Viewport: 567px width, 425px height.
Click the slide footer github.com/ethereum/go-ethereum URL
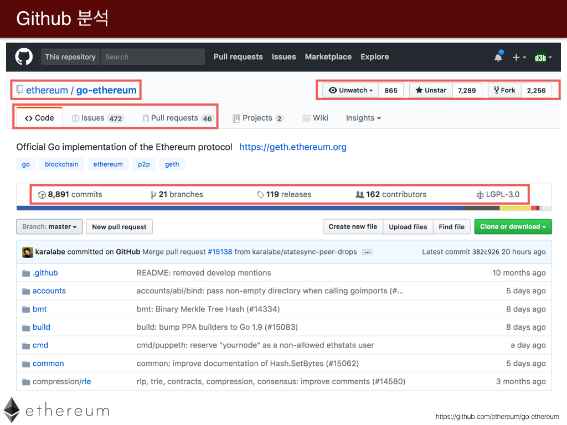(x=497, y=417)
